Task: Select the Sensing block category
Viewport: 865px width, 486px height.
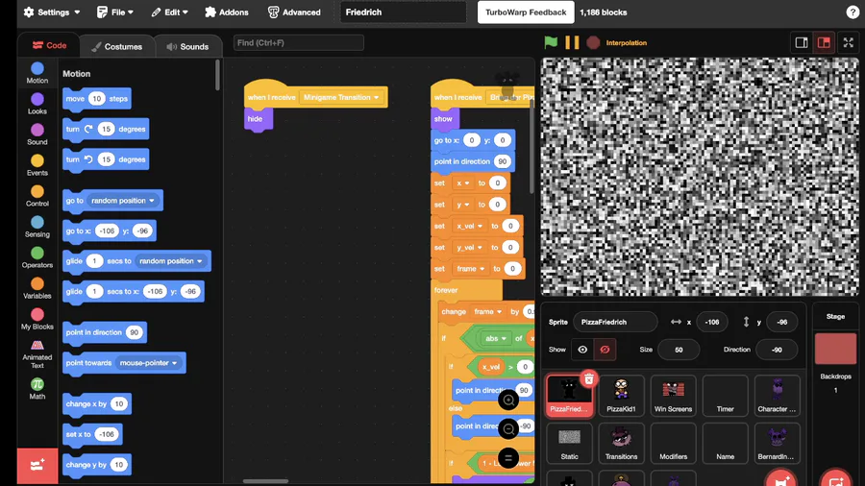Action: pos(37,227)
